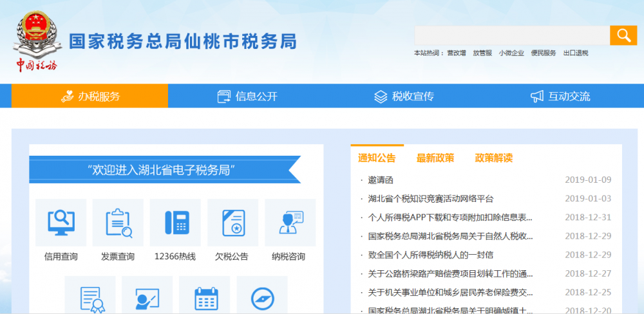This screenshot has width=644, height=314.
Task: Open the 欠税公告 document icon
Action: (x=232, y=223)
